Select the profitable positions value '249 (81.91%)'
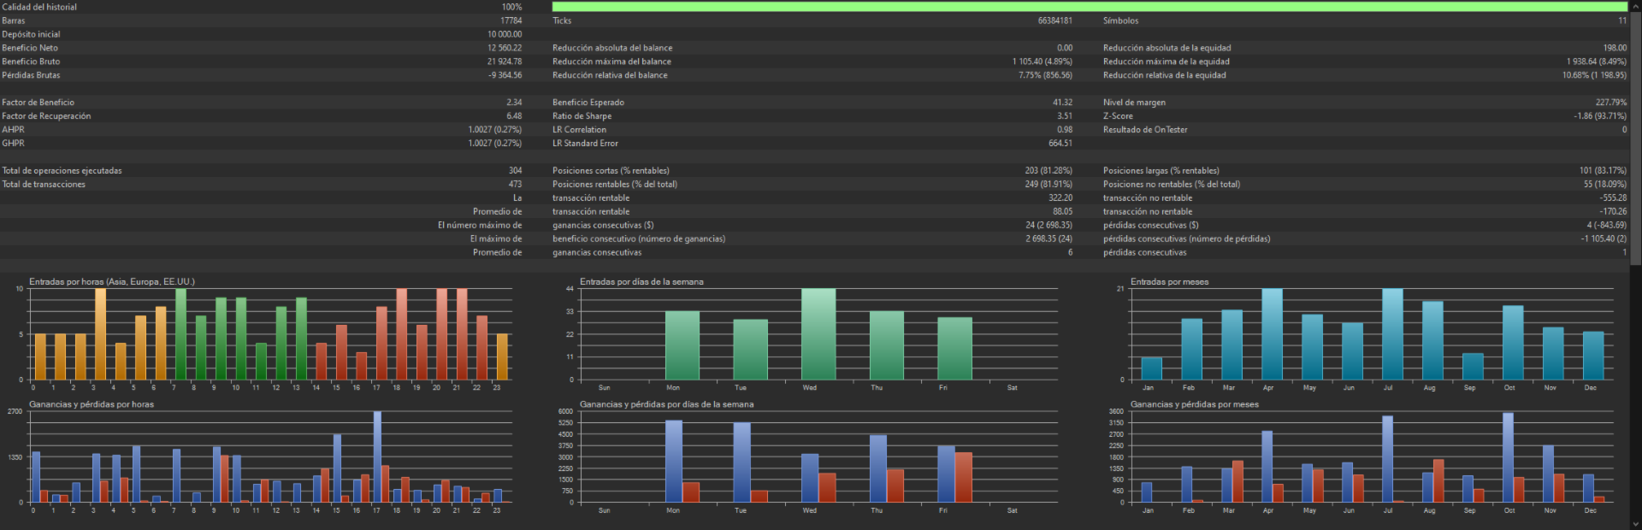1642x530 pixels. (1048, 185)
